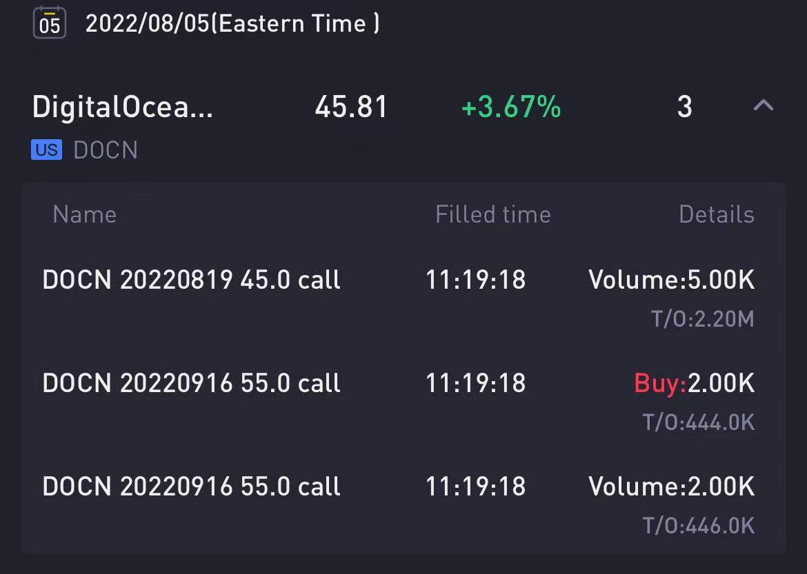Screen dimensions: 807x574
Task: Select the T/O:2.20M turnover value
Action: pyautogui.click(x=703, y=320)
